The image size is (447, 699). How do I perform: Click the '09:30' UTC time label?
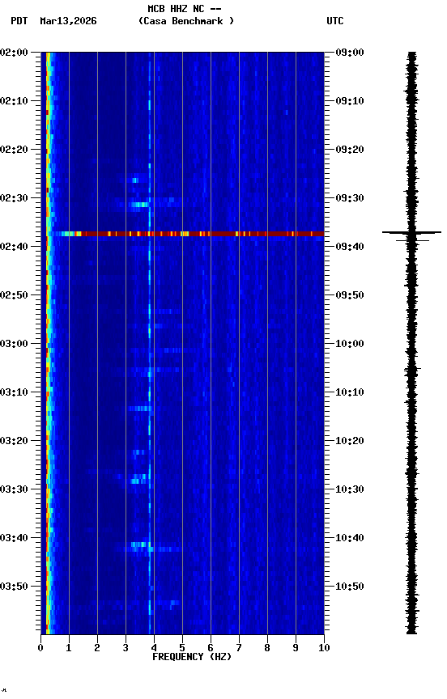click(x=350, y=198)
